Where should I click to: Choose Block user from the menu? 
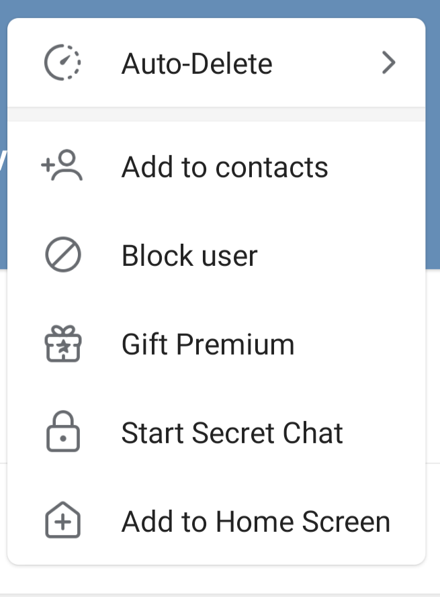189,255
